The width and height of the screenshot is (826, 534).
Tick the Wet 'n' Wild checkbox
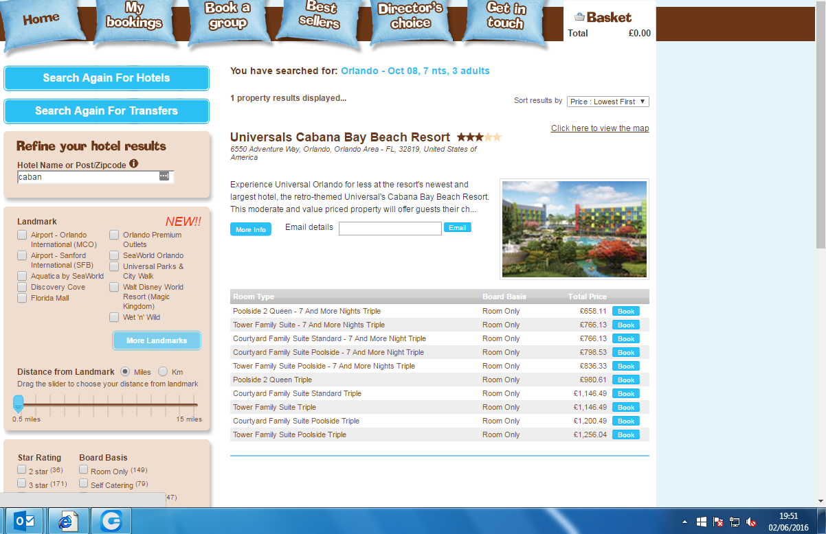click(114, 317)
